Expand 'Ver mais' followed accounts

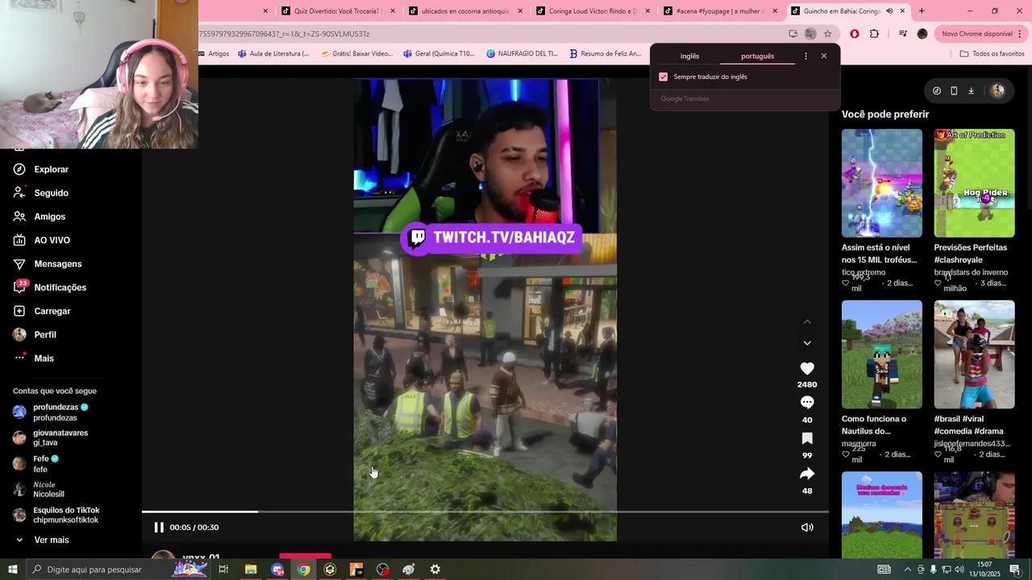pos(42,540)
